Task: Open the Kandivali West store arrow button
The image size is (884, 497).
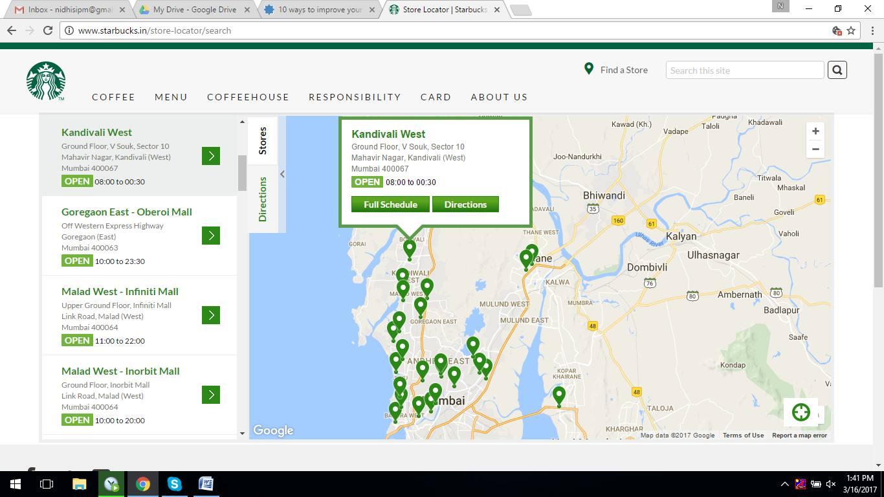Action: tap(211, 156)
